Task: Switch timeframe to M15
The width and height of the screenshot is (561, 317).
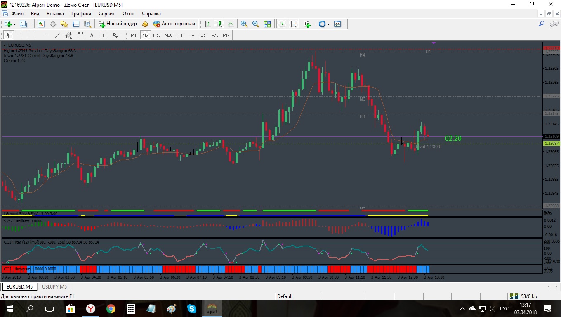Action: 157,35
